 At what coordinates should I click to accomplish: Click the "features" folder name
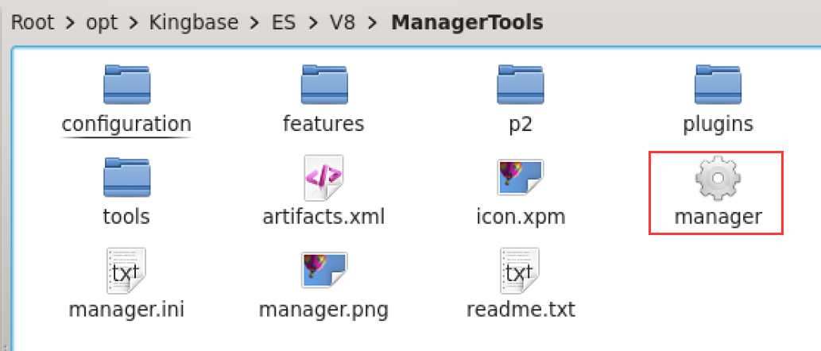323,124
